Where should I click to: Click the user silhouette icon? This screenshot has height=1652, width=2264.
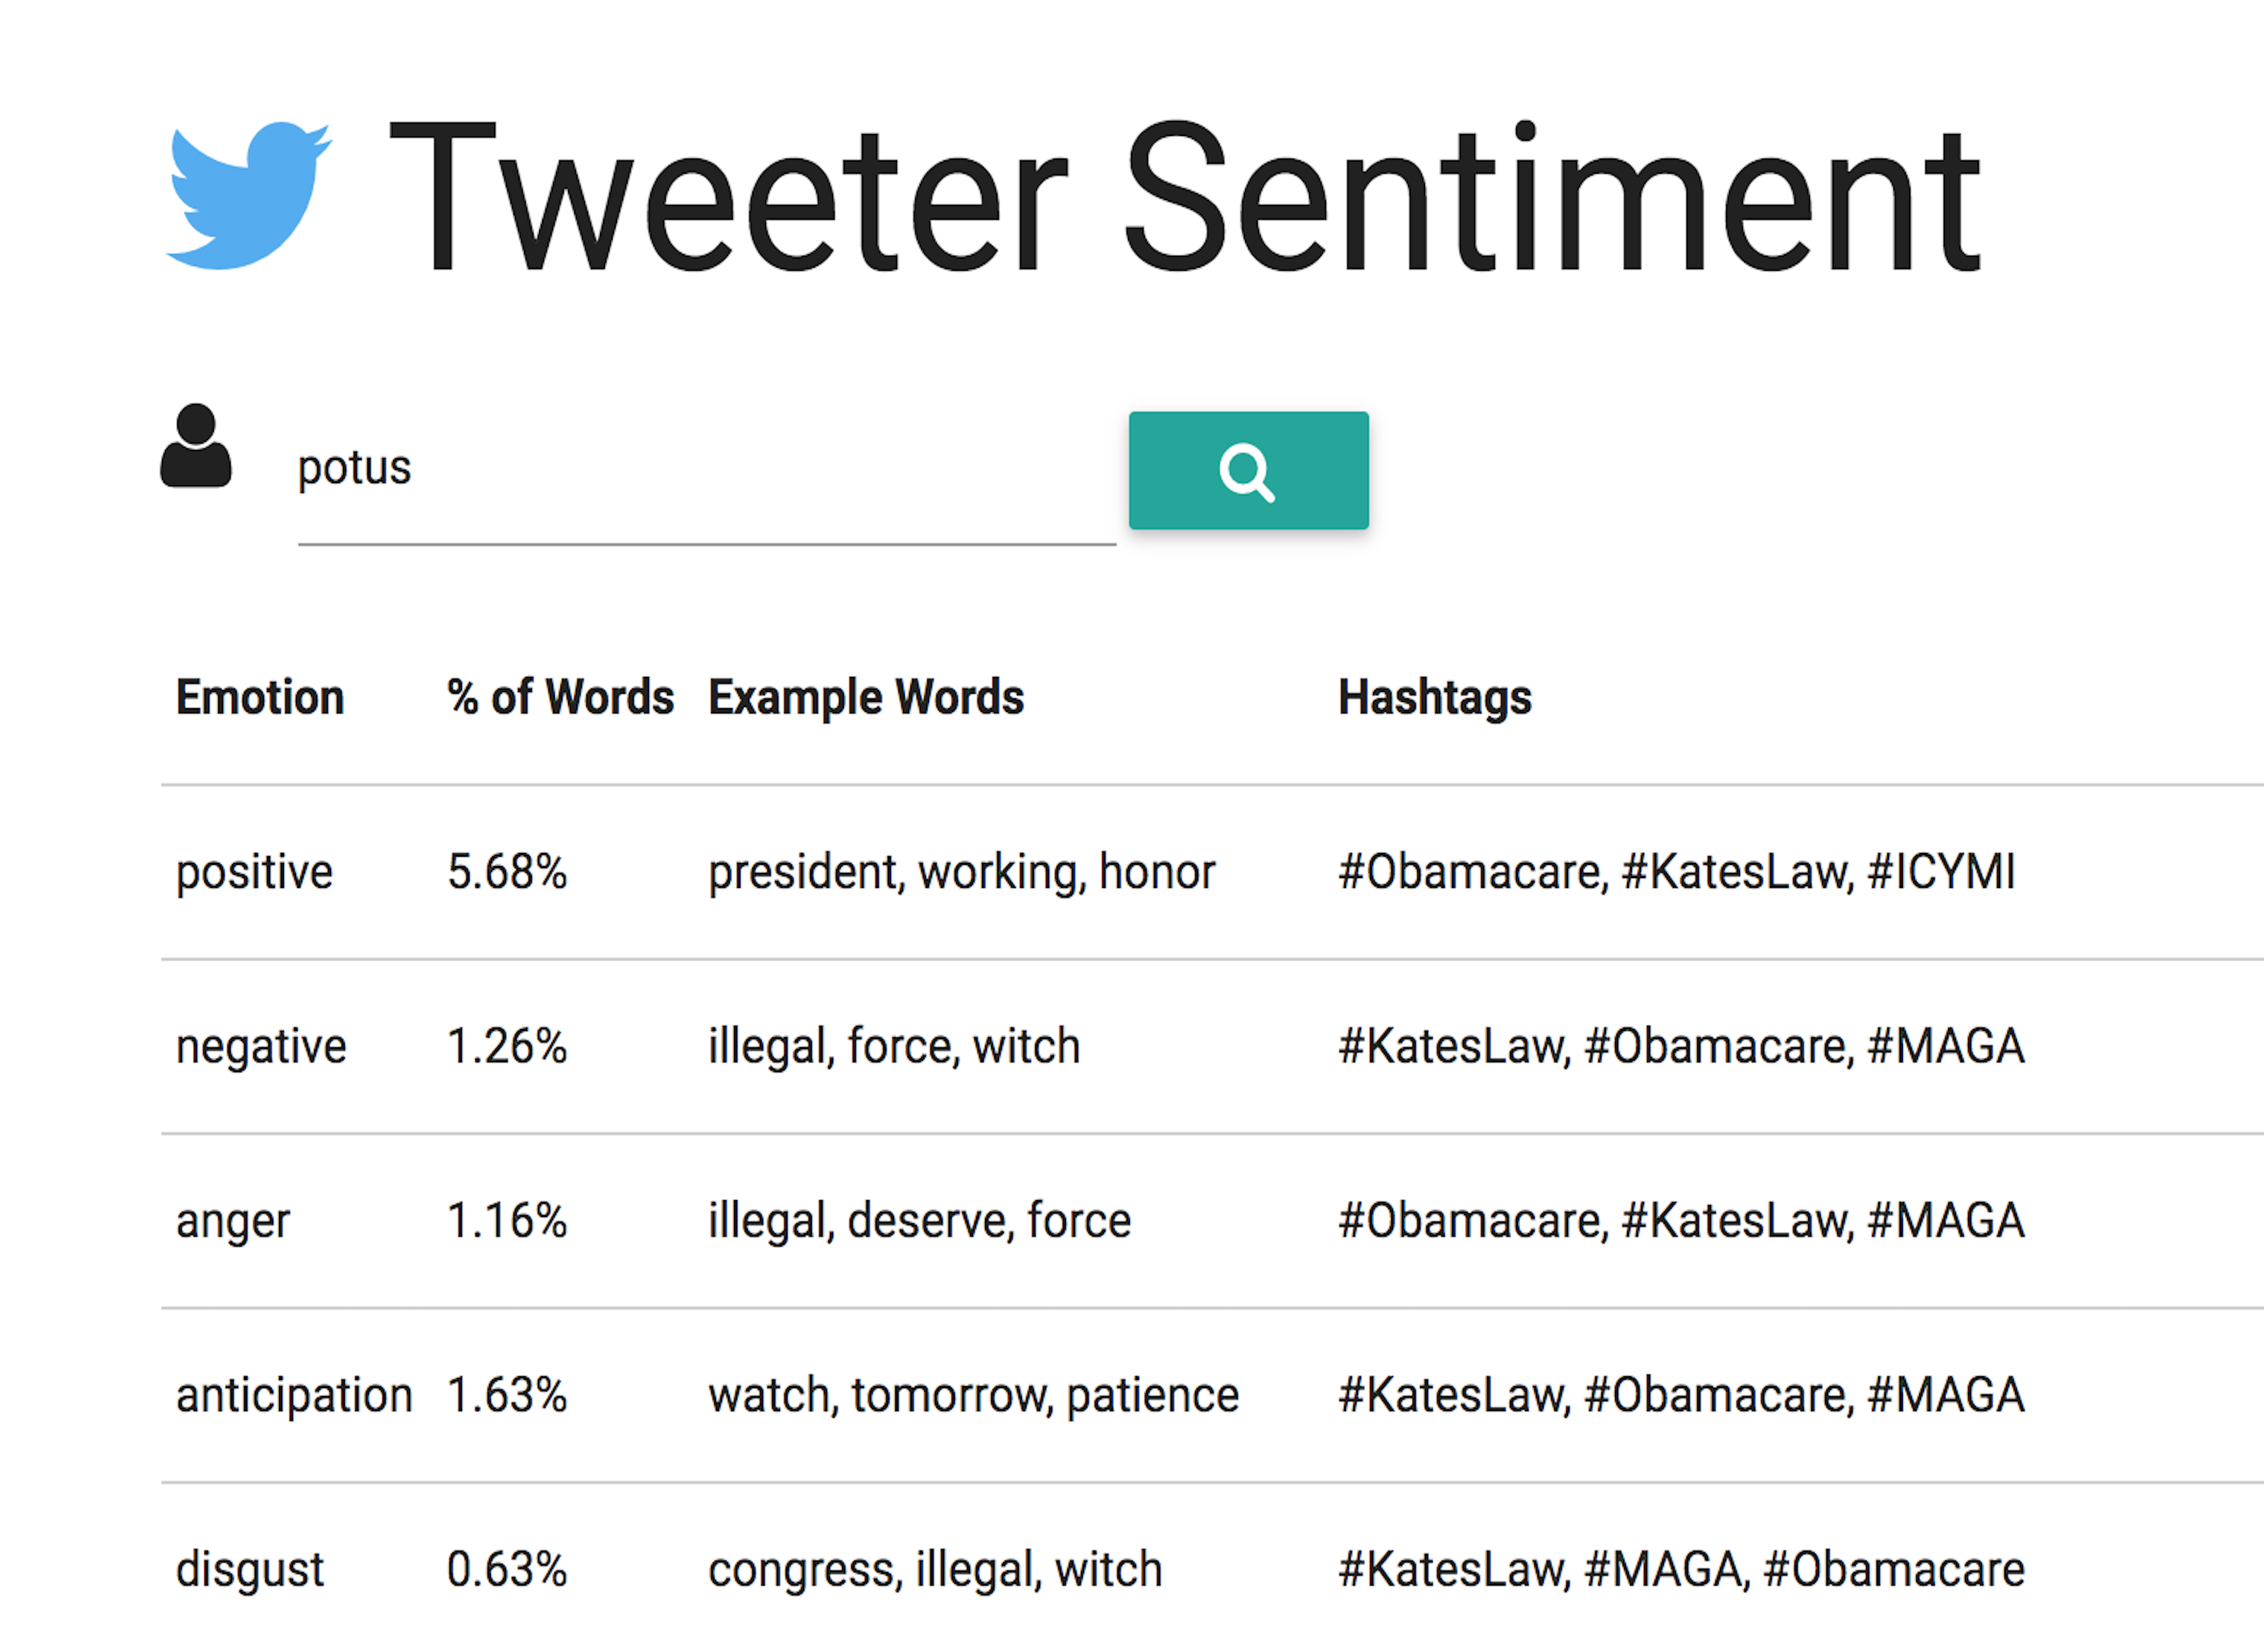[196, 446]
